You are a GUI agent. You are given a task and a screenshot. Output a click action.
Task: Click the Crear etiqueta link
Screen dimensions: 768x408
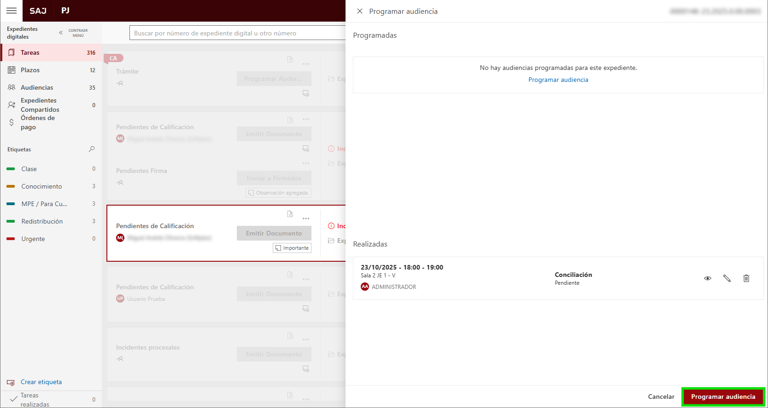(x=41, y=382)
